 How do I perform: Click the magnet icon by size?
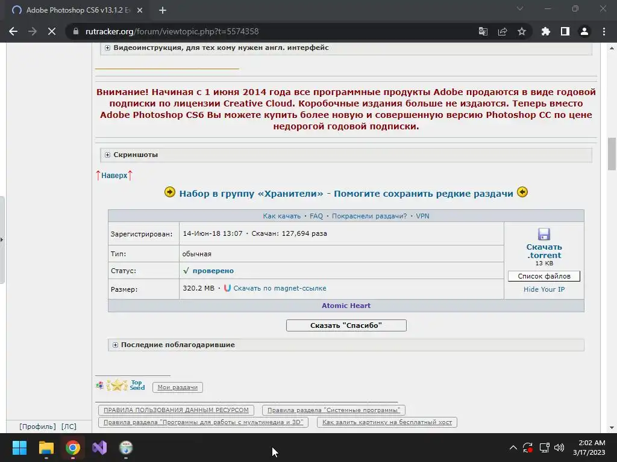point(227,288)
